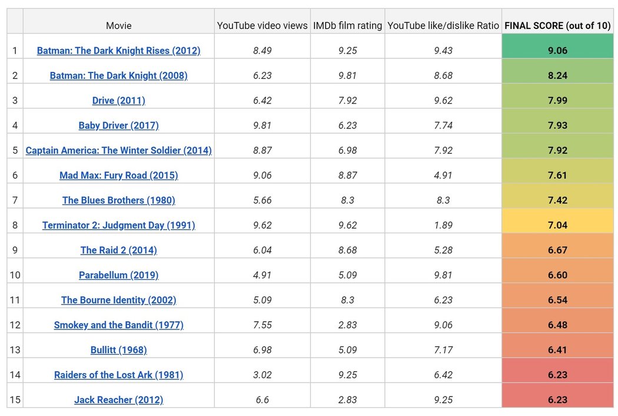This screenshot has height=416, width=618.
Task: Open Captain America: The Winter Soldier link
Action: click(118, 150)
